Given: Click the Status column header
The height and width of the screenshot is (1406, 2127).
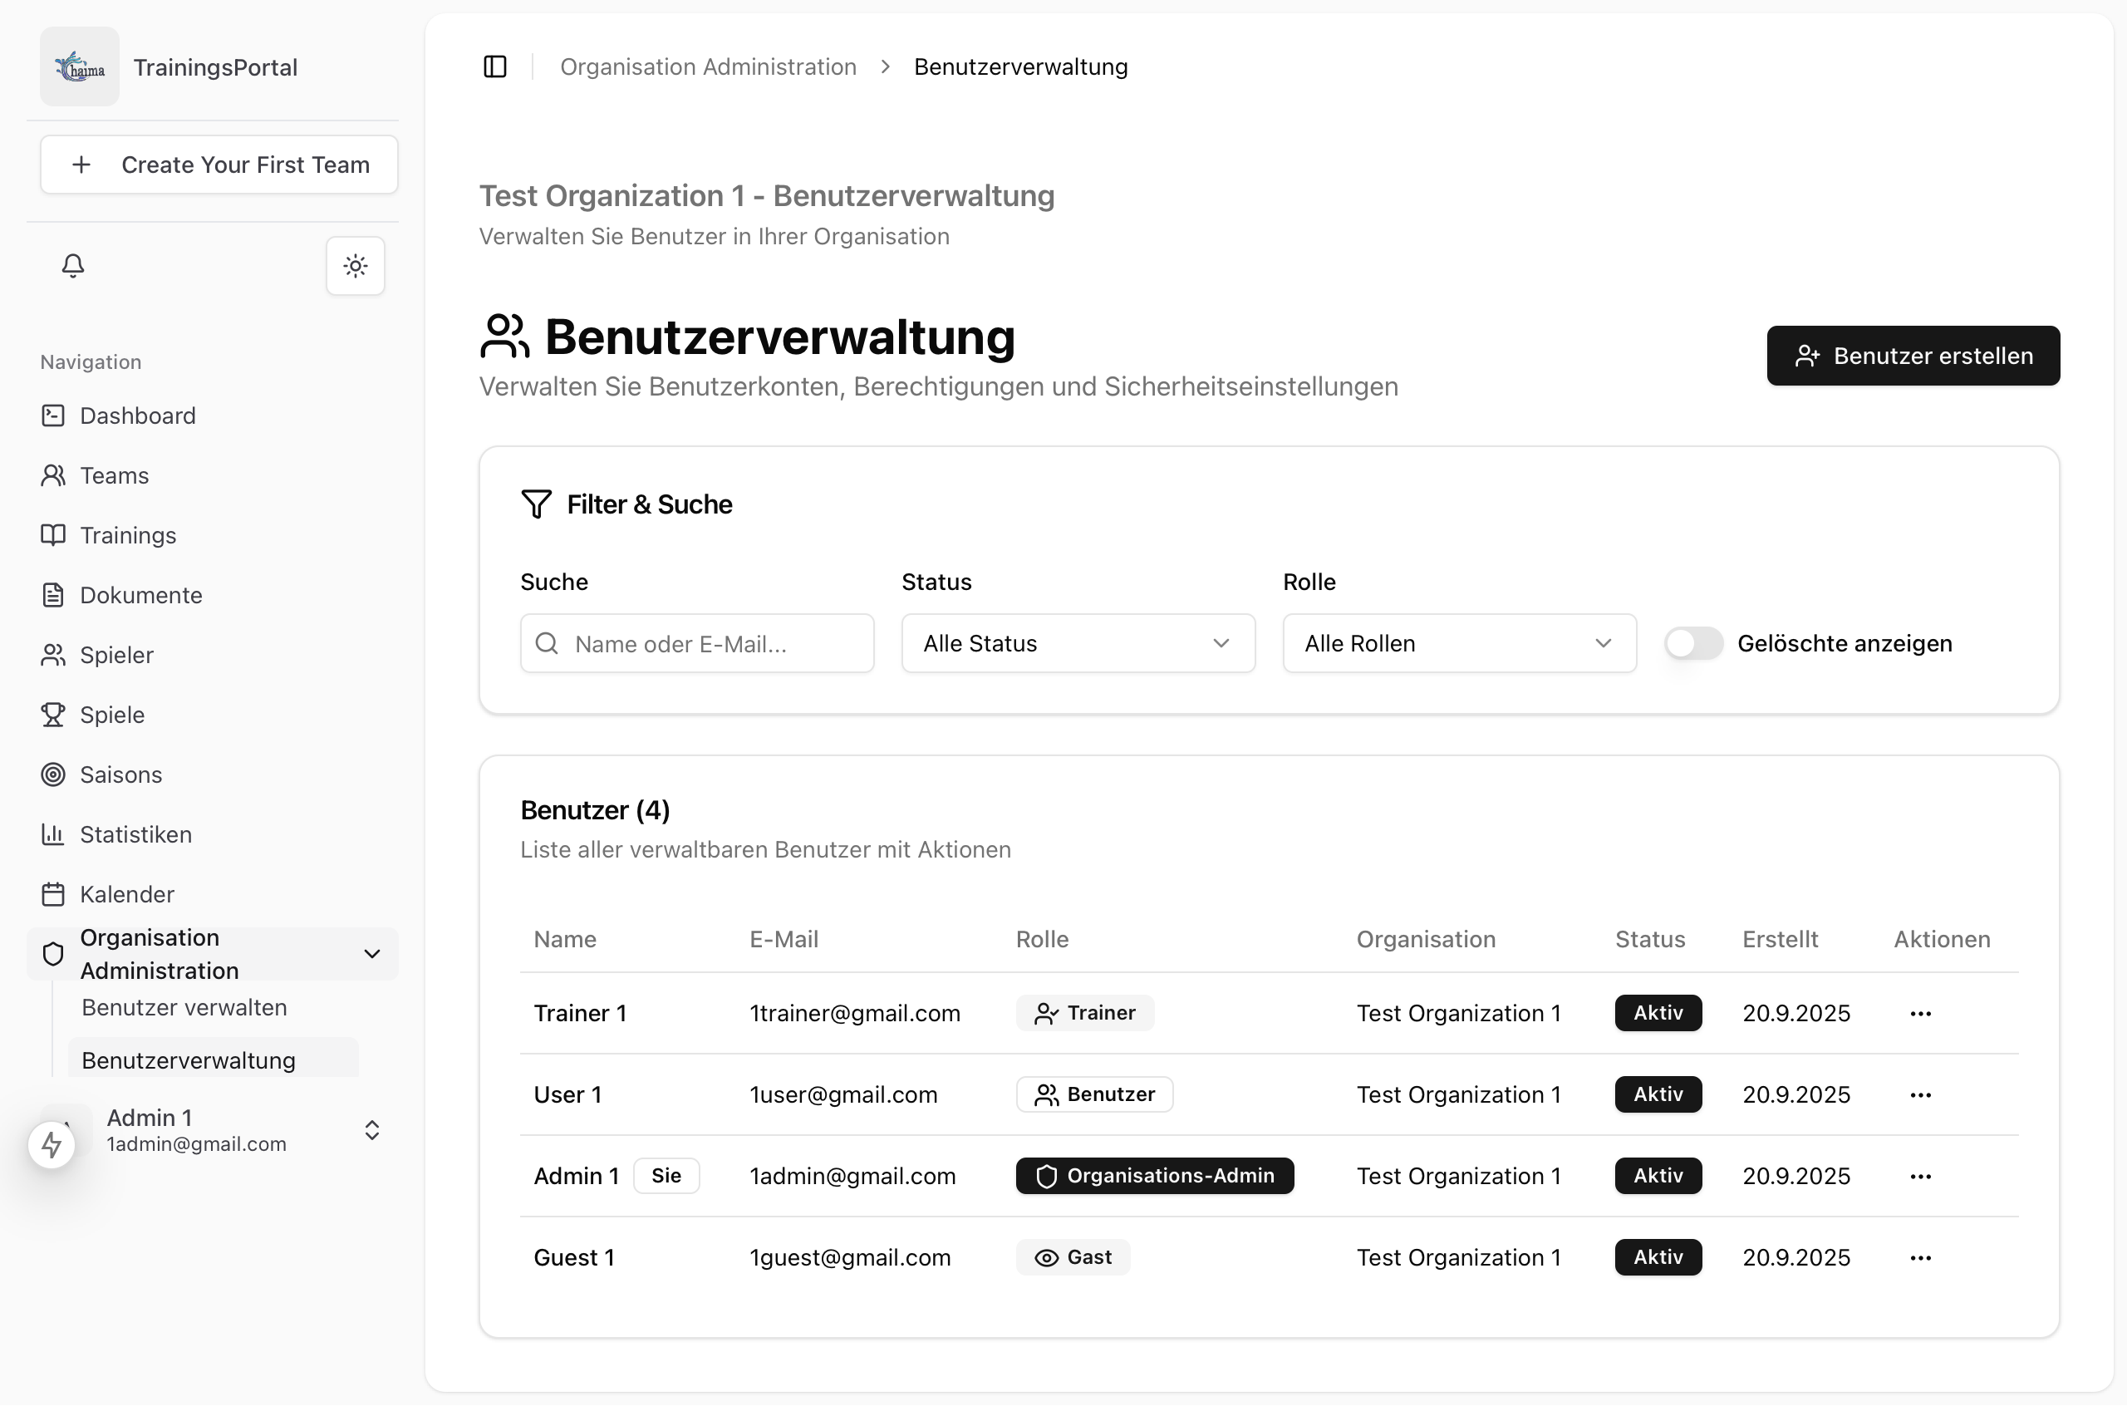Looking at the screenshot, I should pos(1649,939).
